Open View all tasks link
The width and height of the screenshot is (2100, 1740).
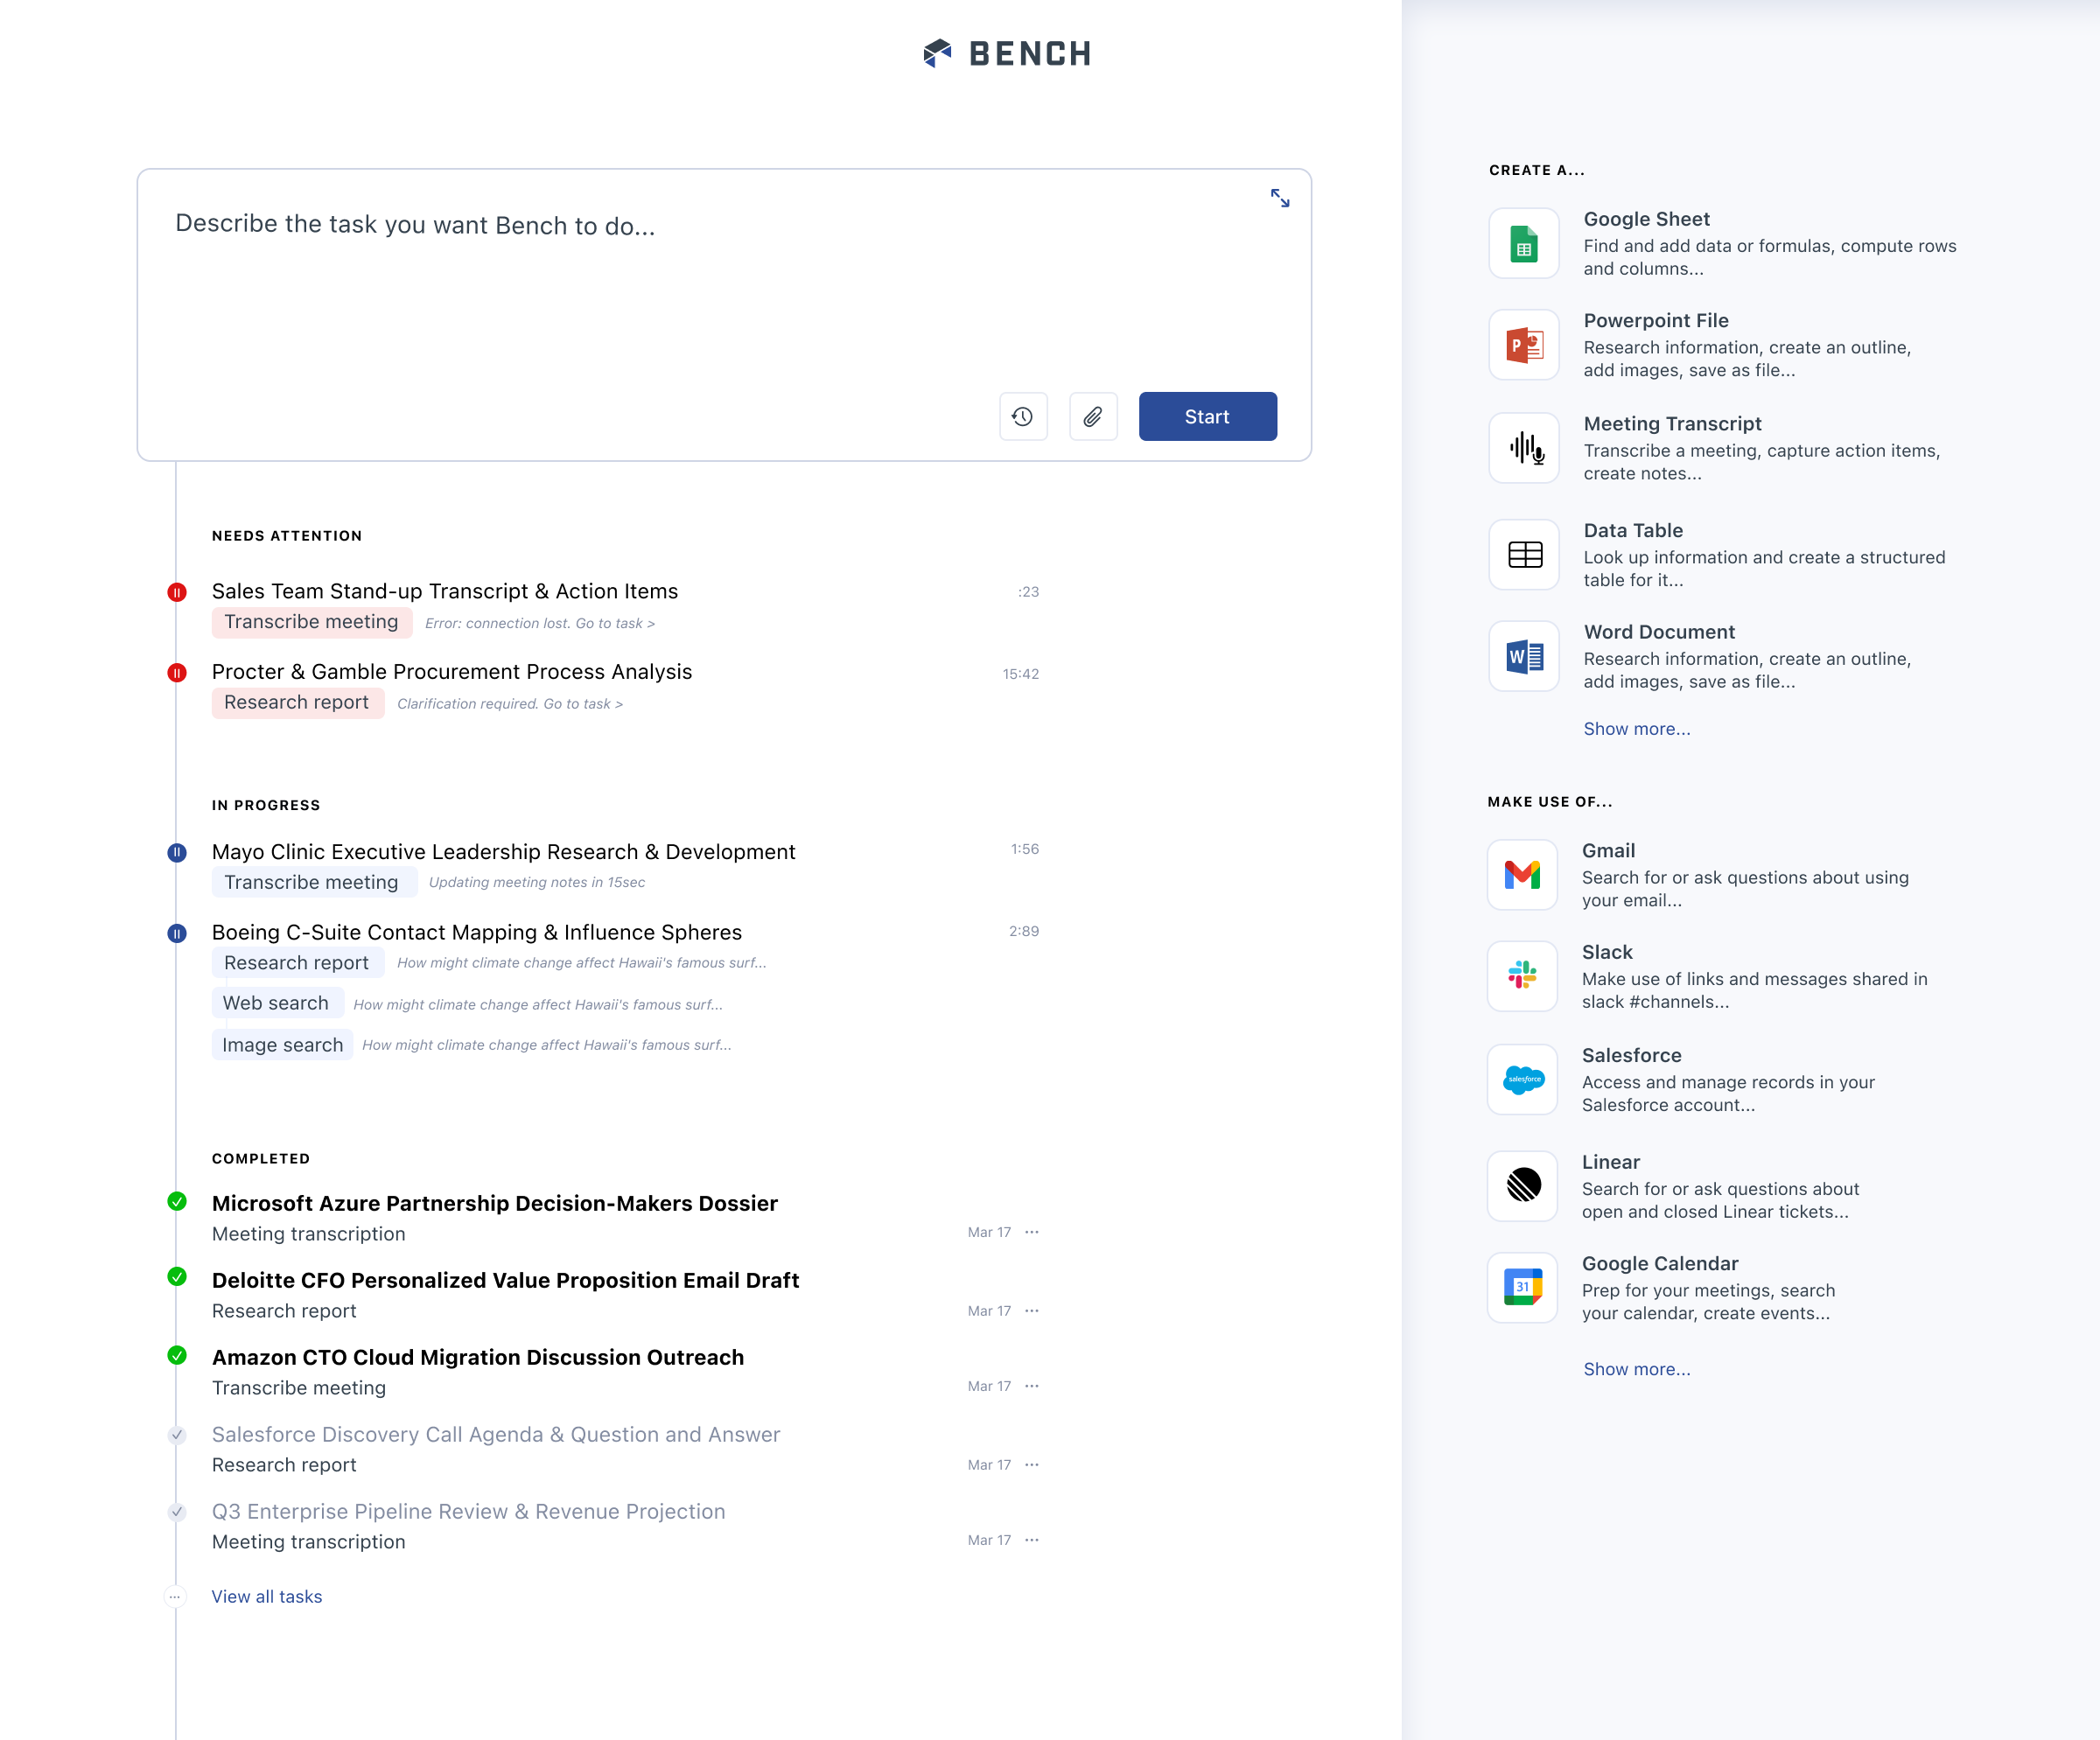coord(267,1597)
